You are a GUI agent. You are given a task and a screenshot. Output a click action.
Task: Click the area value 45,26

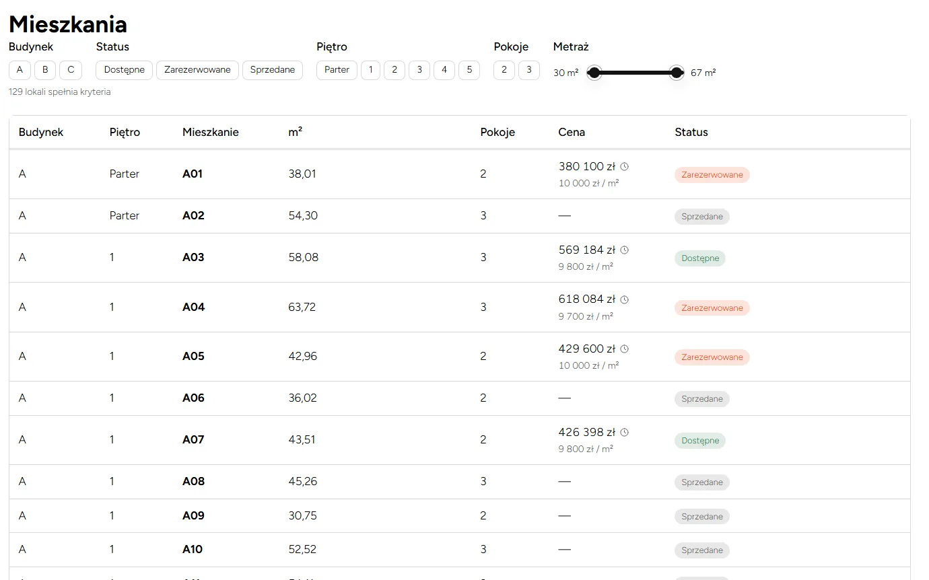[303, 481]
